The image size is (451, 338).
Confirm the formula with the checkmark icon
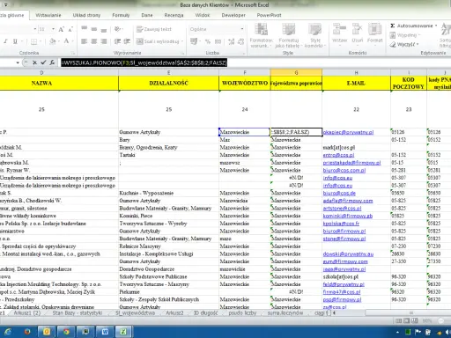coord(43,62)
